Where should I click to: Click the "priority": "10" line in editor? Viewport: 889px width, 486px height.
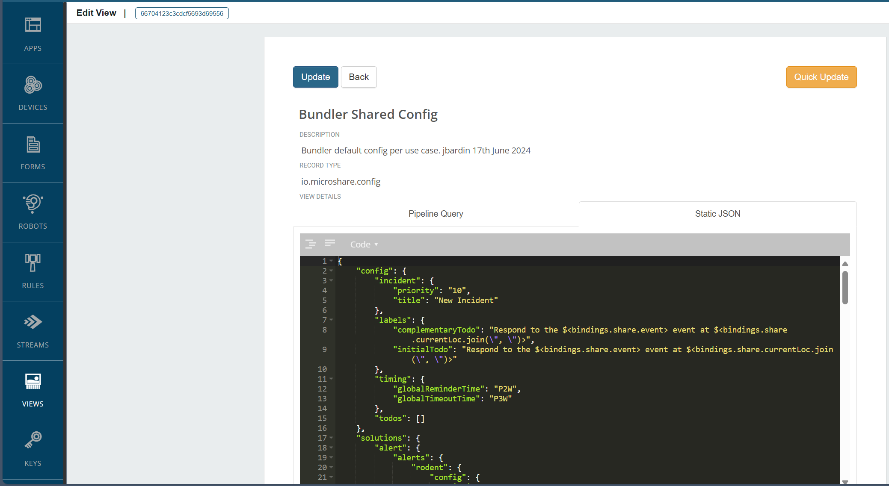432,290
